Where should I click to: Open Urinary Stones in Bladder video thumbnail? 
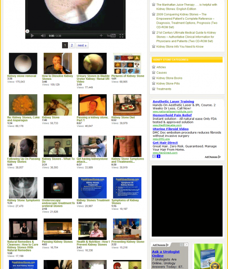click(93, 63)
